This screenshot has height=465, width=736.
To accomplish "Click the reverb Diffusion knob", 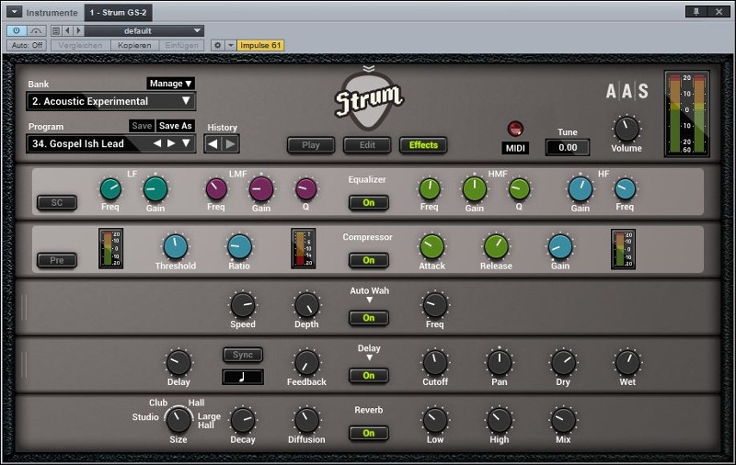I will coord(306,420).
